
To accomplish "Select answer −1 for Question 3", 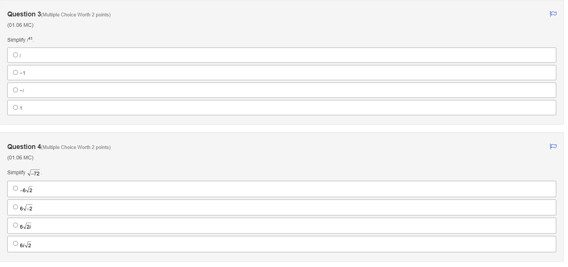I will (x=15, y=72).
